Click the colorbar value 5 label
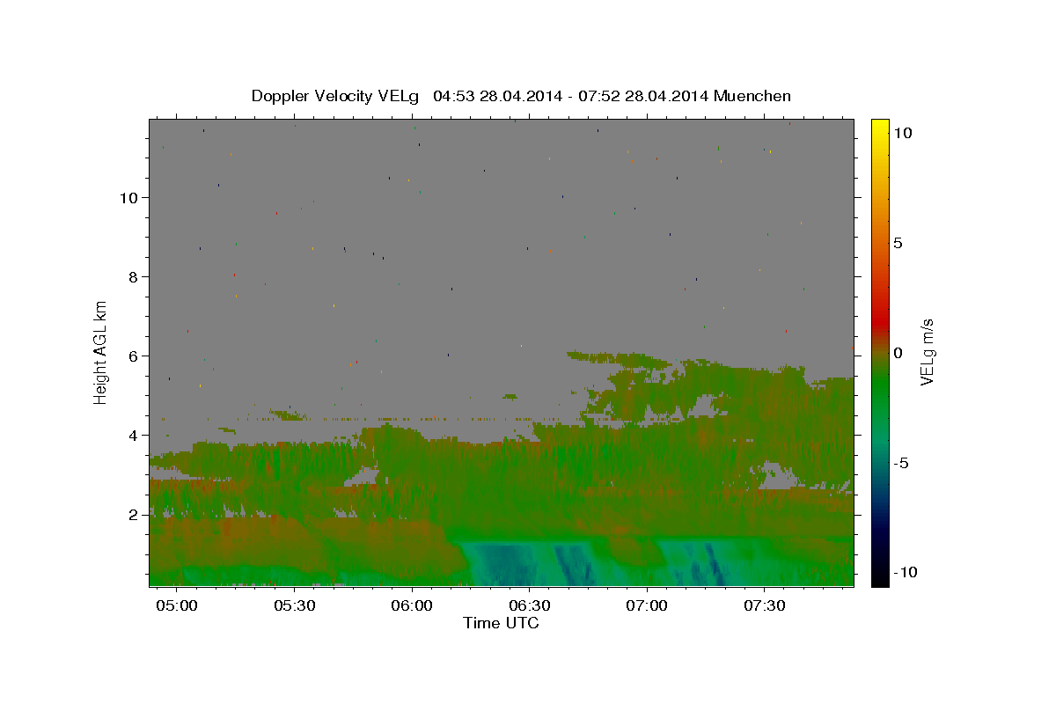The image size is (1056, 704). coord(898,243)
